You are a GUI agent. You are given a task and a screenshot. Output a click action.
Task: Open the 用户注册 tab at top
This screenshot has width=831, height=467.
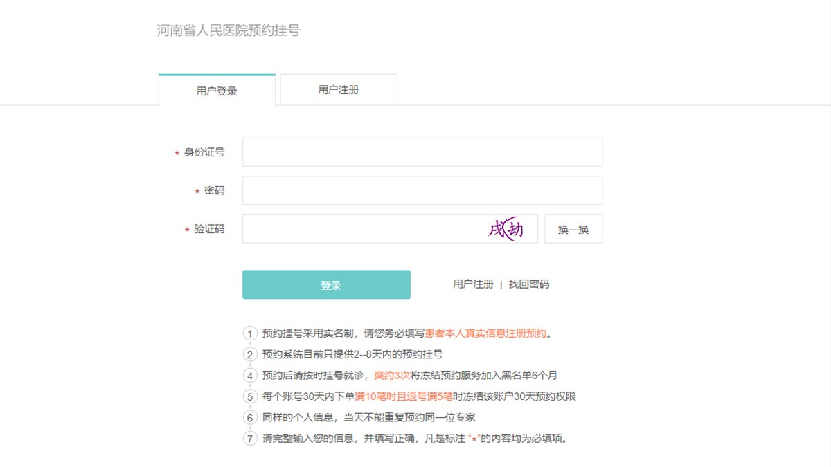[339, 90]
